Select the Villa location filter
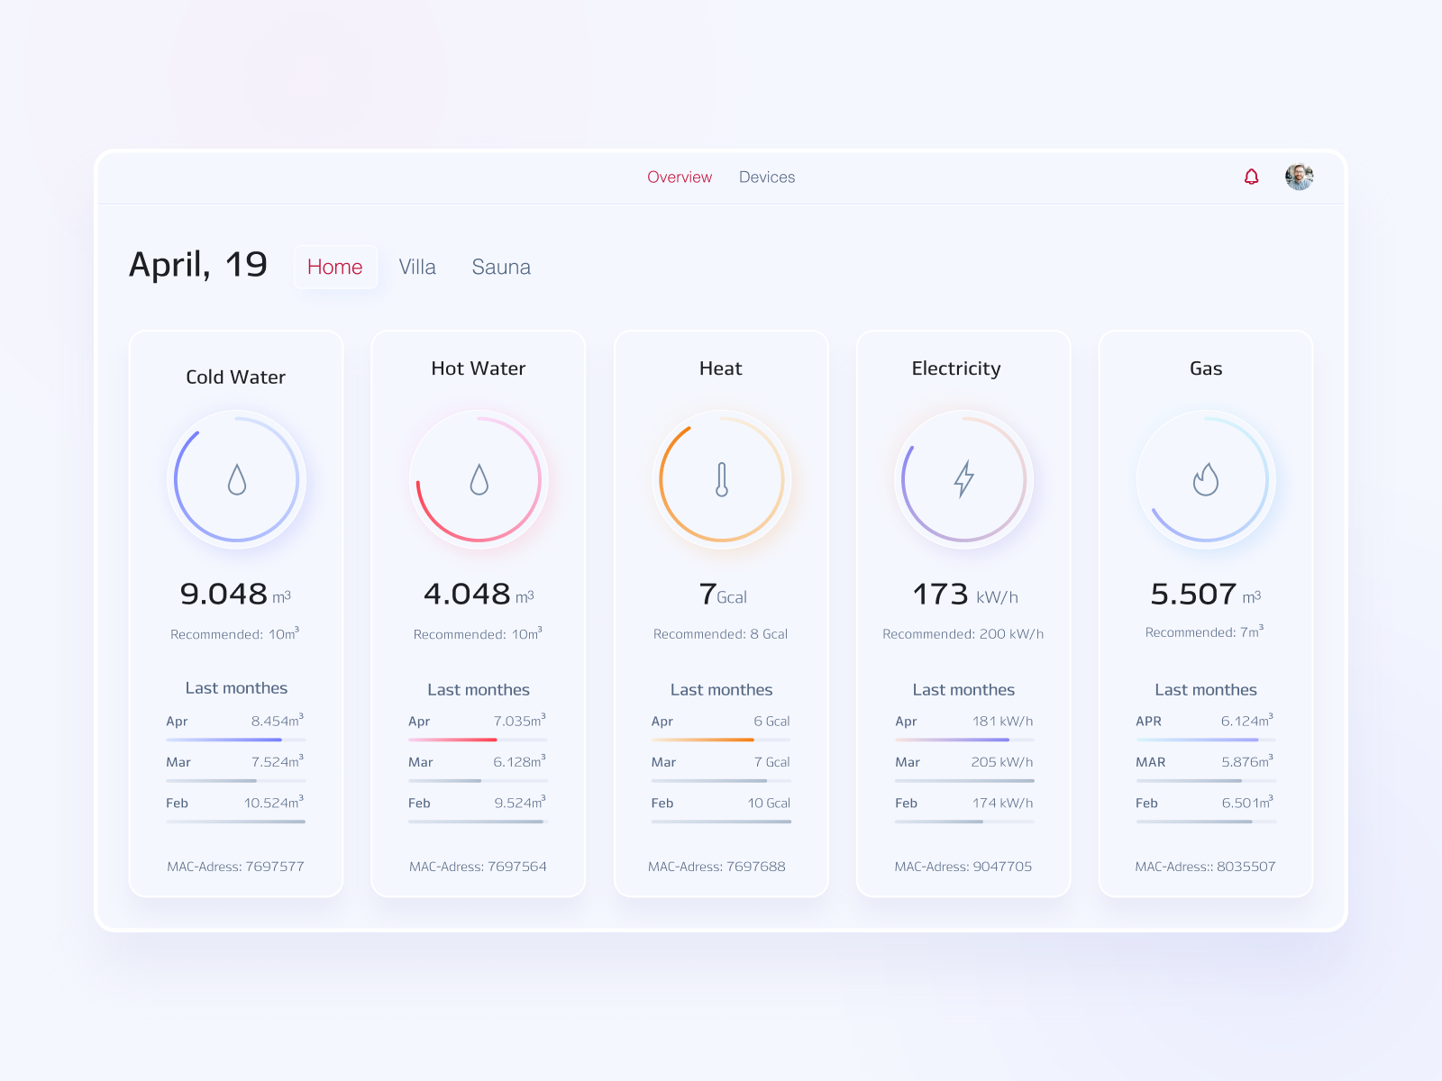The height and width of the screenshot is (1081, 1442). [417, 267]
